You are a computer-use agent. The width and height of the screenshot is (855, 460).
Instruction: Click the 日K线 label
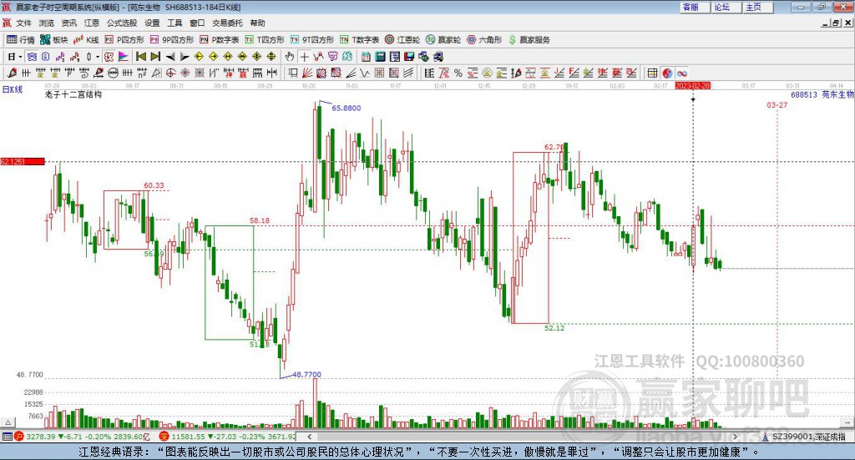click(x=13, y=89)
